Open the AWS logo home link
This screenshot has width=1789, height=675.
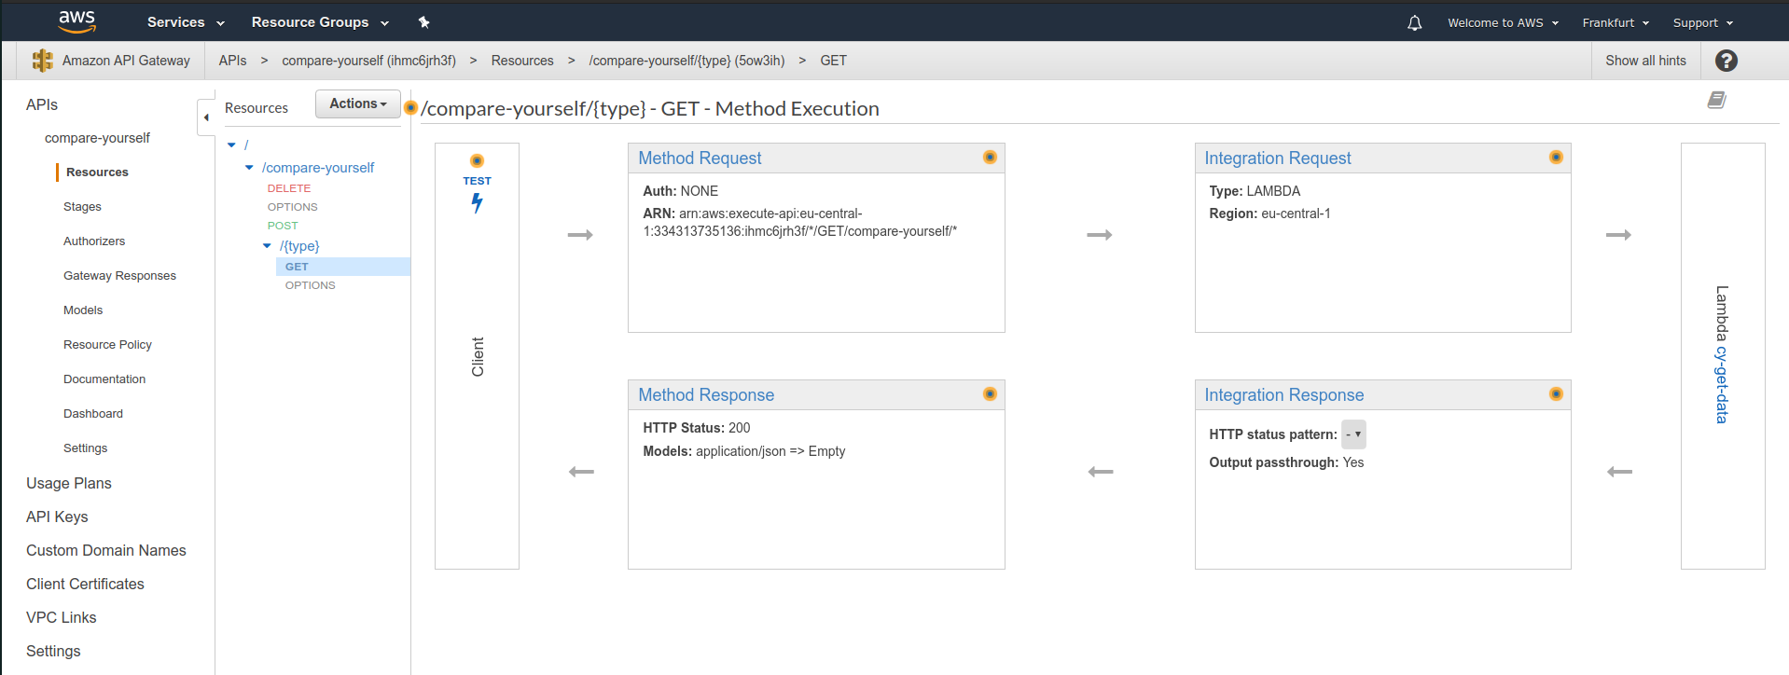[76, 21]
